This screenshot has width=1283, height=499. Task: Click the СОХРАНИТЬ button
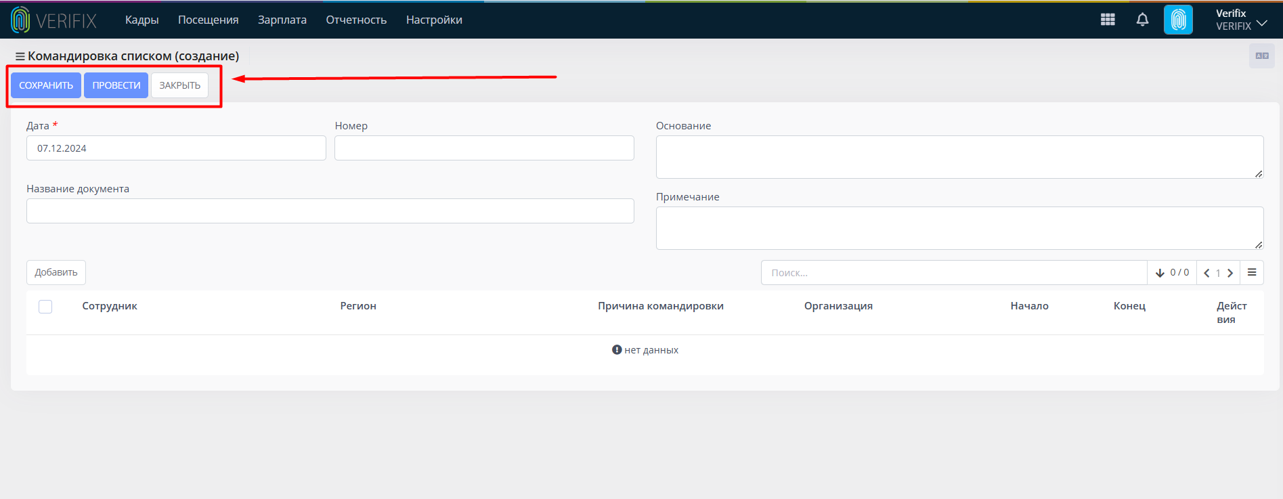pos(46,85)
